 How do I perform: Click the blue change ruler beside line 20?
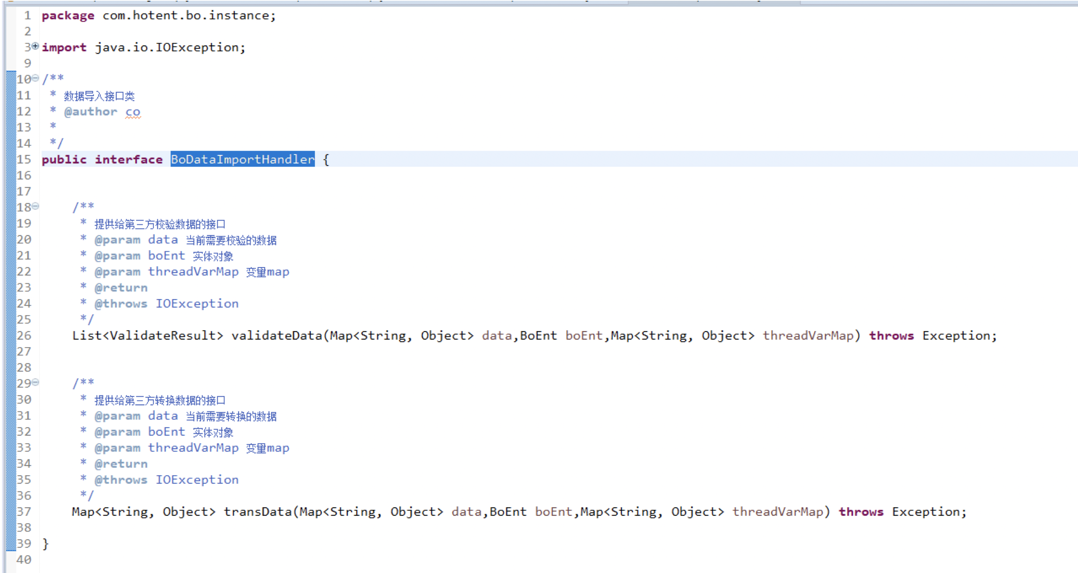point(11,240)
